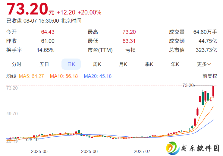Click the 2025-07 date axis label
223x156 pixels.
142,151
